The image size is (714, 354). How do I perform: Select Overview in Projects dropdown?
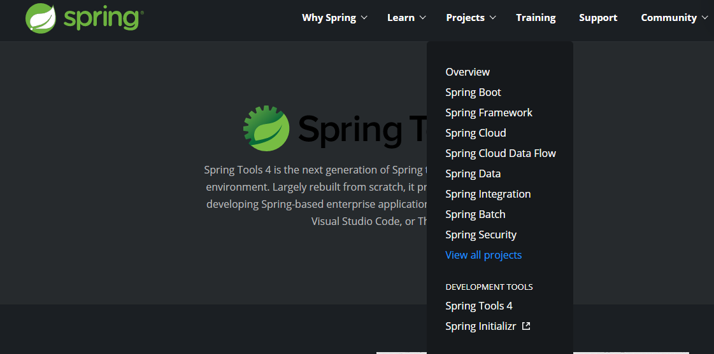pyautogui.click(x=468, y=72)
